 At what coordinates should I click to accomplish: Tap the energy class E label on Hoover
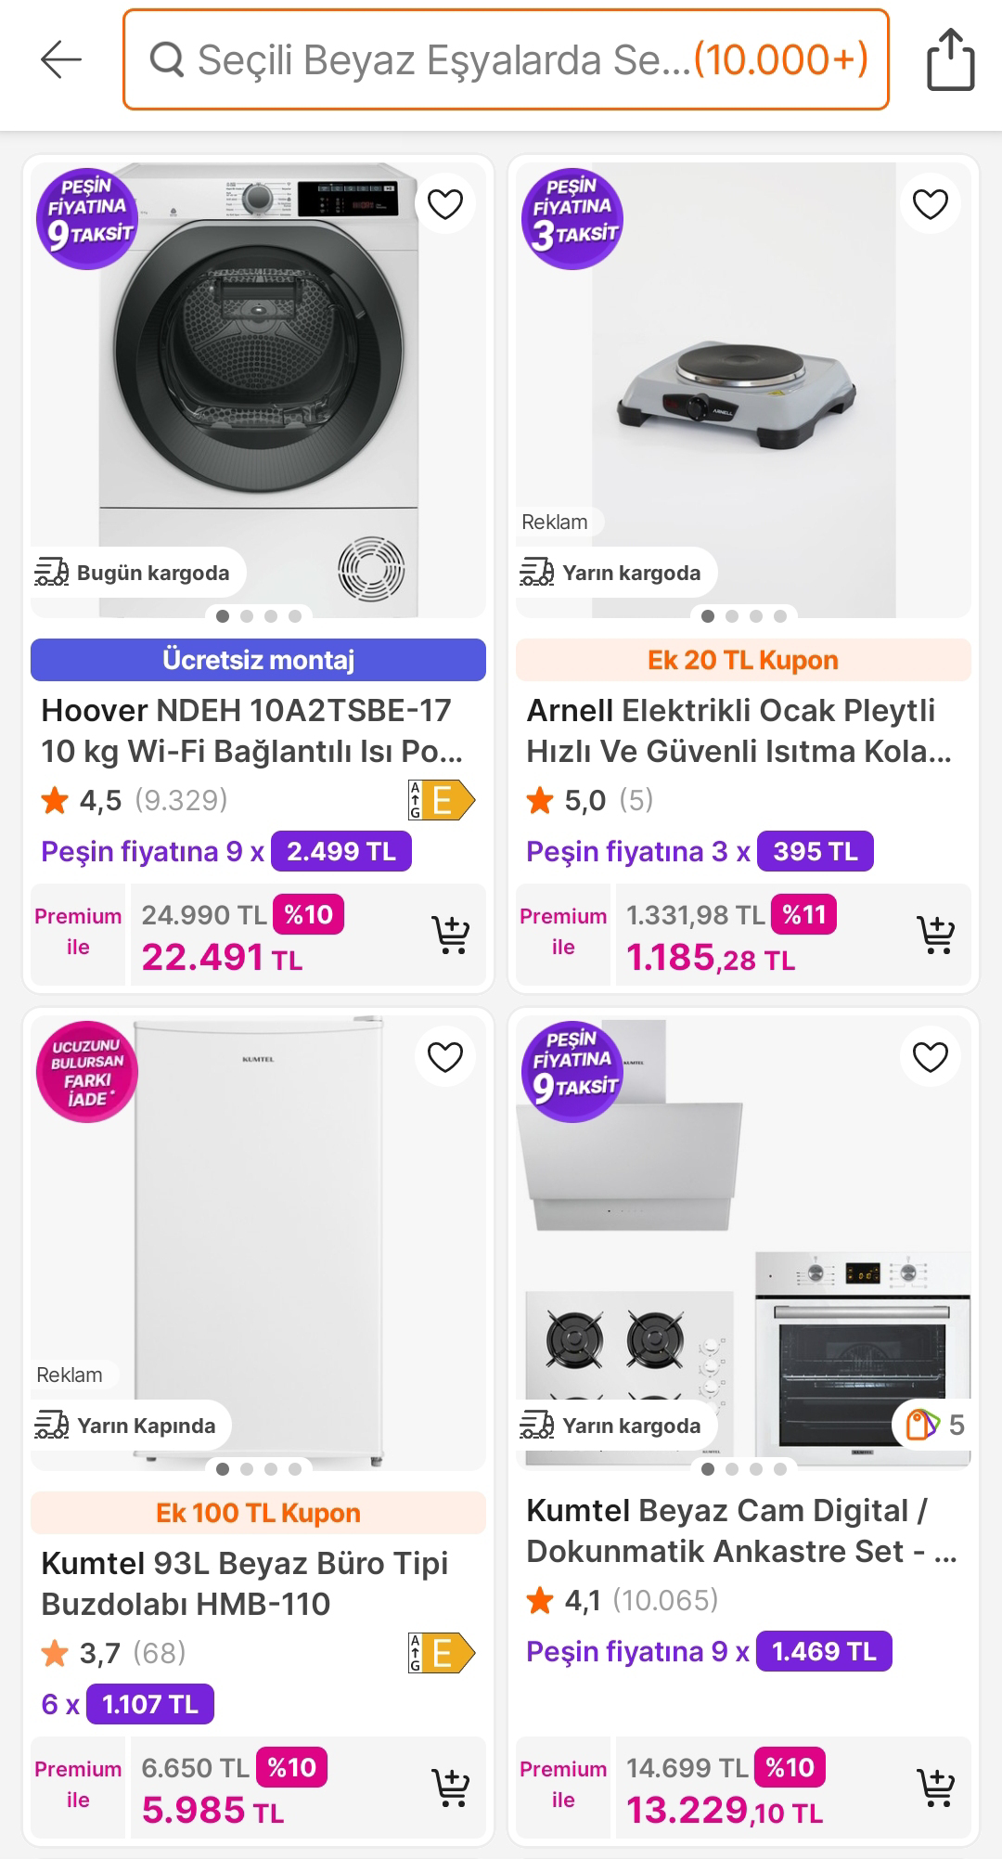442,800
